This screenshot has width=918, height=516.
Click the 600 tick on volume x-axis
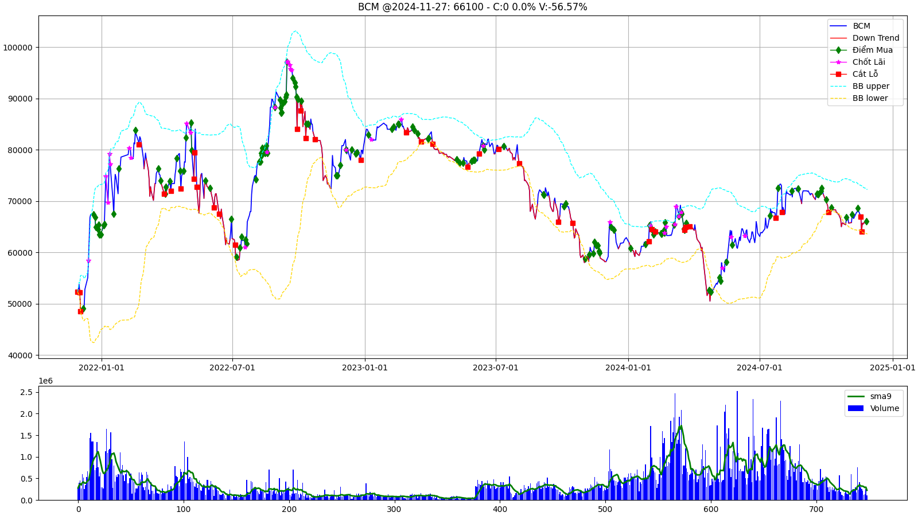point(711,509)
